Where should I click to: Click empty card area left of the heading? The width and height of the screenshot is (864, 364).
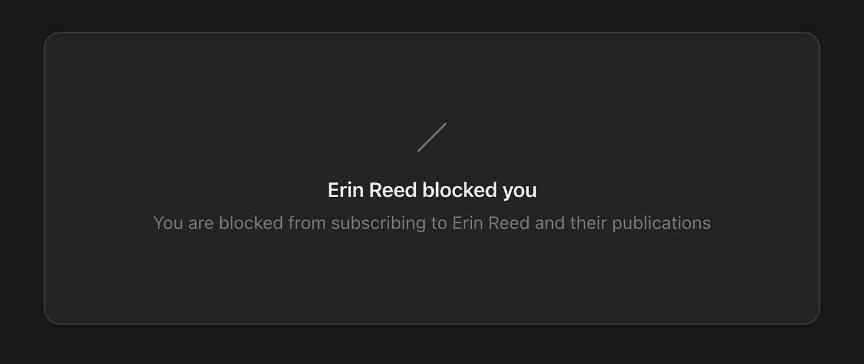click(x=184, y=190)
